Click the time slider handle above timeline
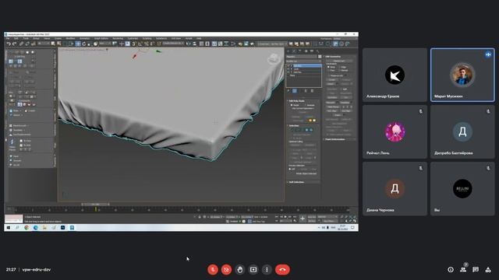The image size is (499, 280). tap(95, 204)
